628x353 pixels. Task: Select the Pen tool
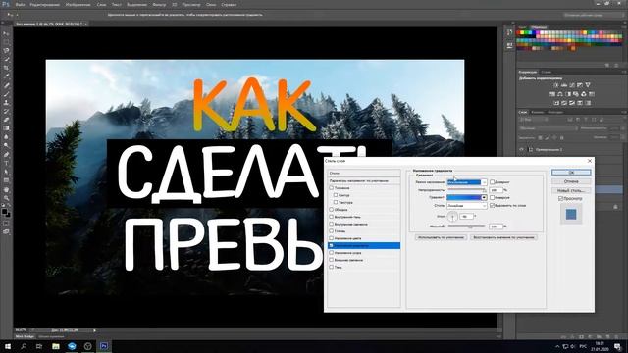6,155
